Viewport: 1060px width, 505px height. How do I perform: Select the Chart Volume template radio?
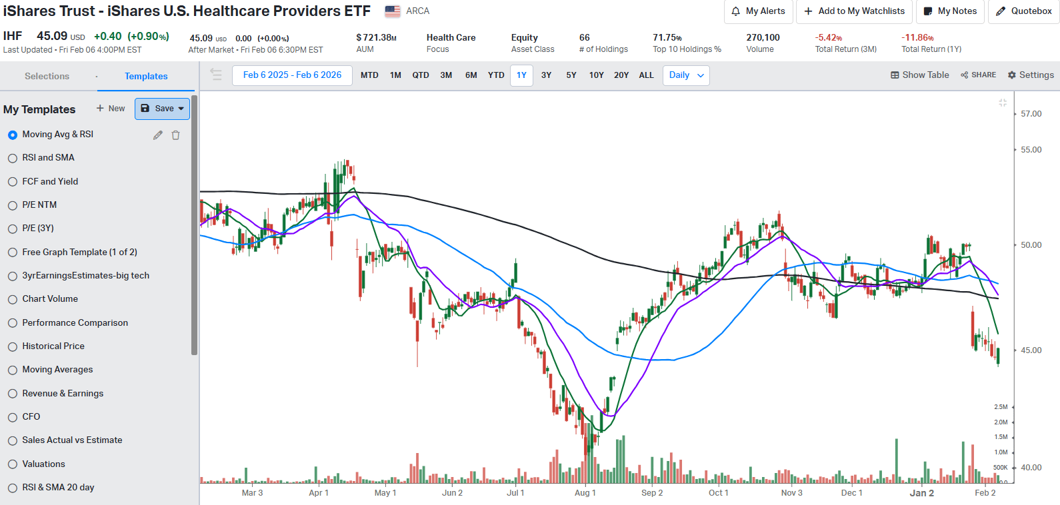[13, 299]
